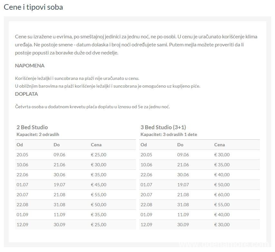This screenshot has height=252, width=275.
Task: Click the 22.08 start date in 3 Bed Studio table
Action: coord(147,205)
